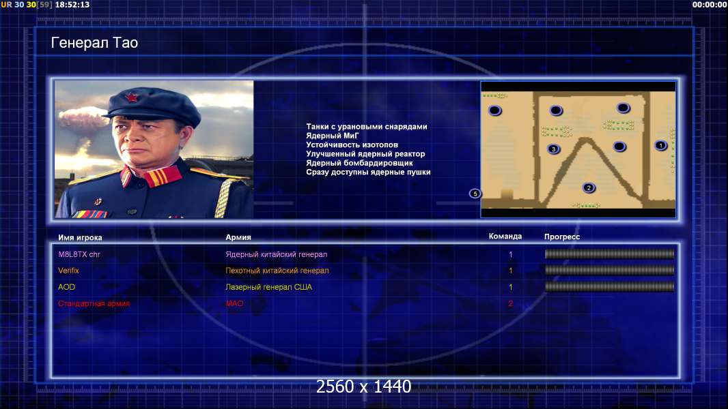Select the General Tao portrait image
Screen dimensions: 728x409
point(154,149)
